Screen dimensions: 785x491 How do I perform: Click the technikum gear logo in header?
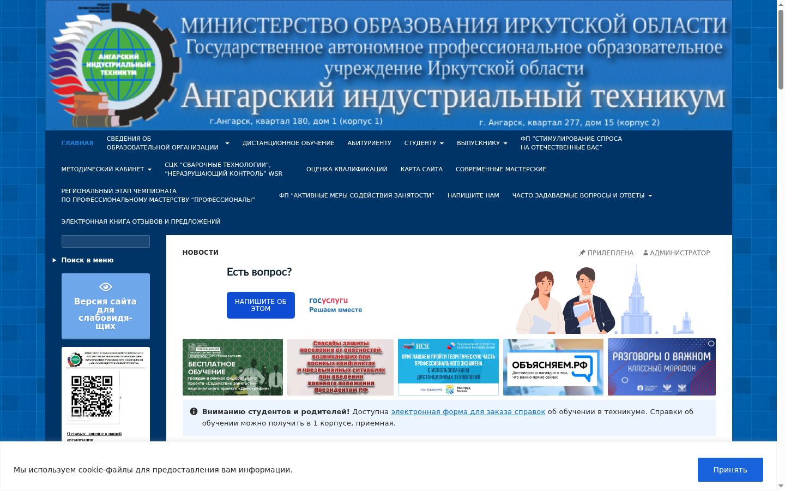(114, 65)
